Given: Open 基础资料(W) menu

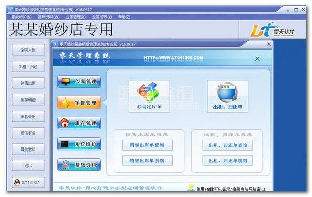Looking at the screenshot, I should (48, 17).
